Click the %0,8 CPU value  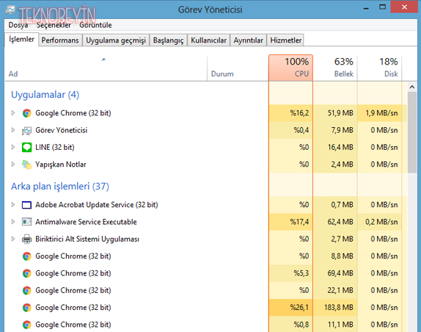(301, 325)
